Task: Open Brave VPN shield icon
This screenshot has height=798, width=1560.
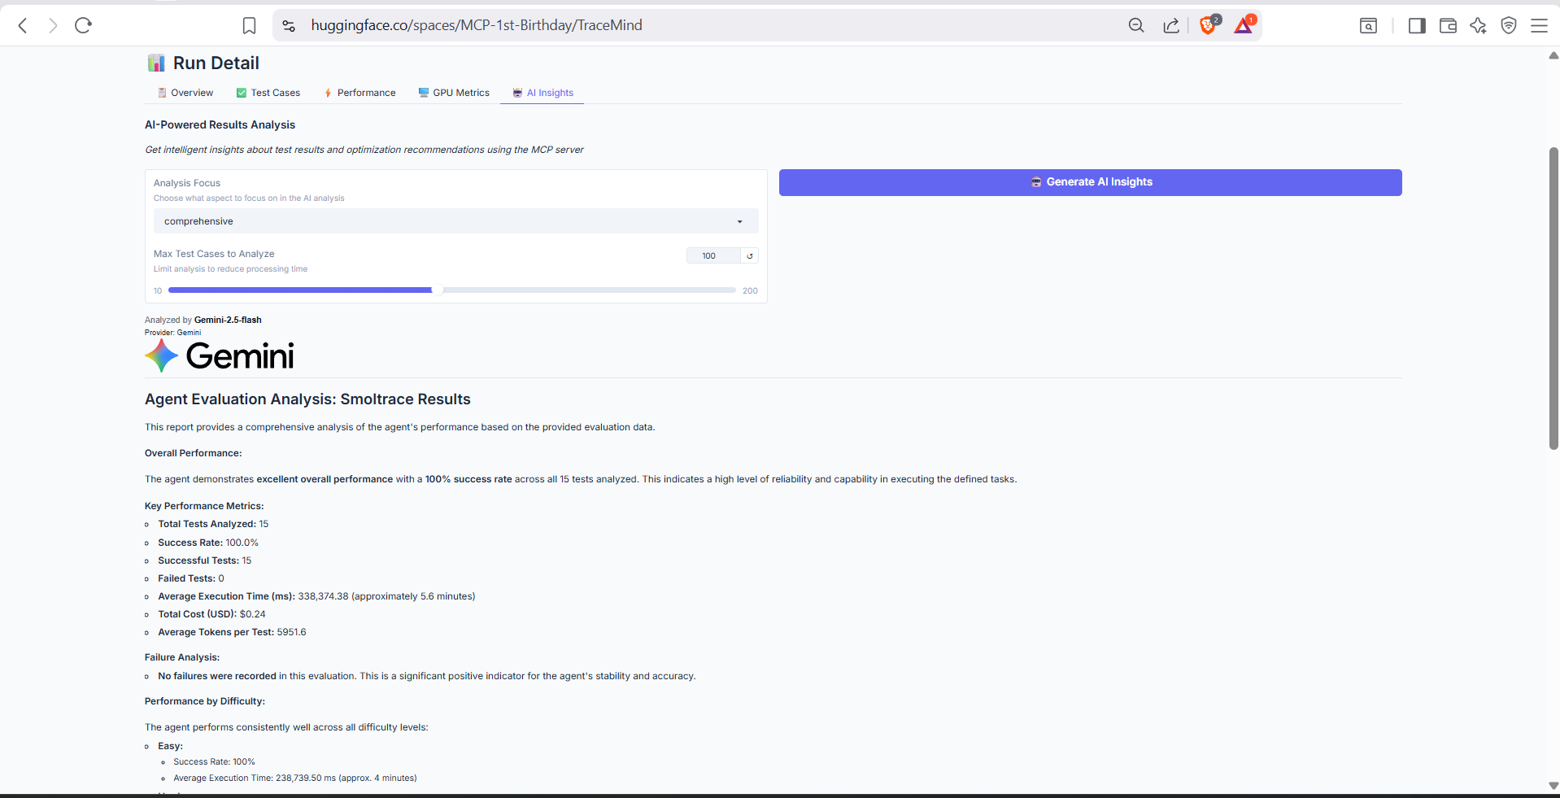Action: [x=1509, y=26]
